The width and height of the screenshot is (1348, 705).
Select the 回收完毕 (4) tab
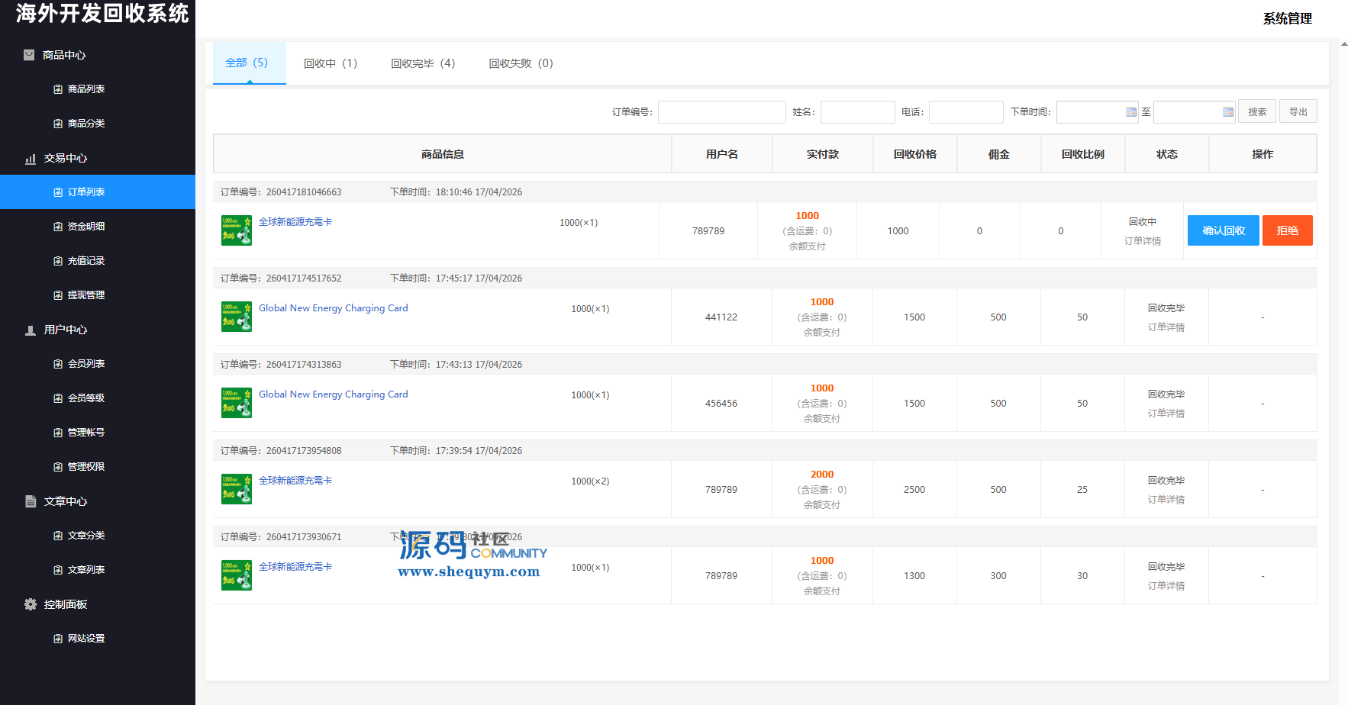pos(423,63)
